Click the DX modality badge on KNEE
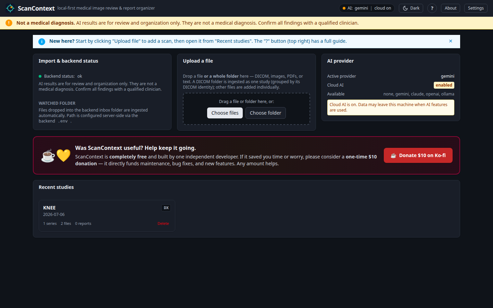The width and height of the screenshot is (493, 308). 166,208
